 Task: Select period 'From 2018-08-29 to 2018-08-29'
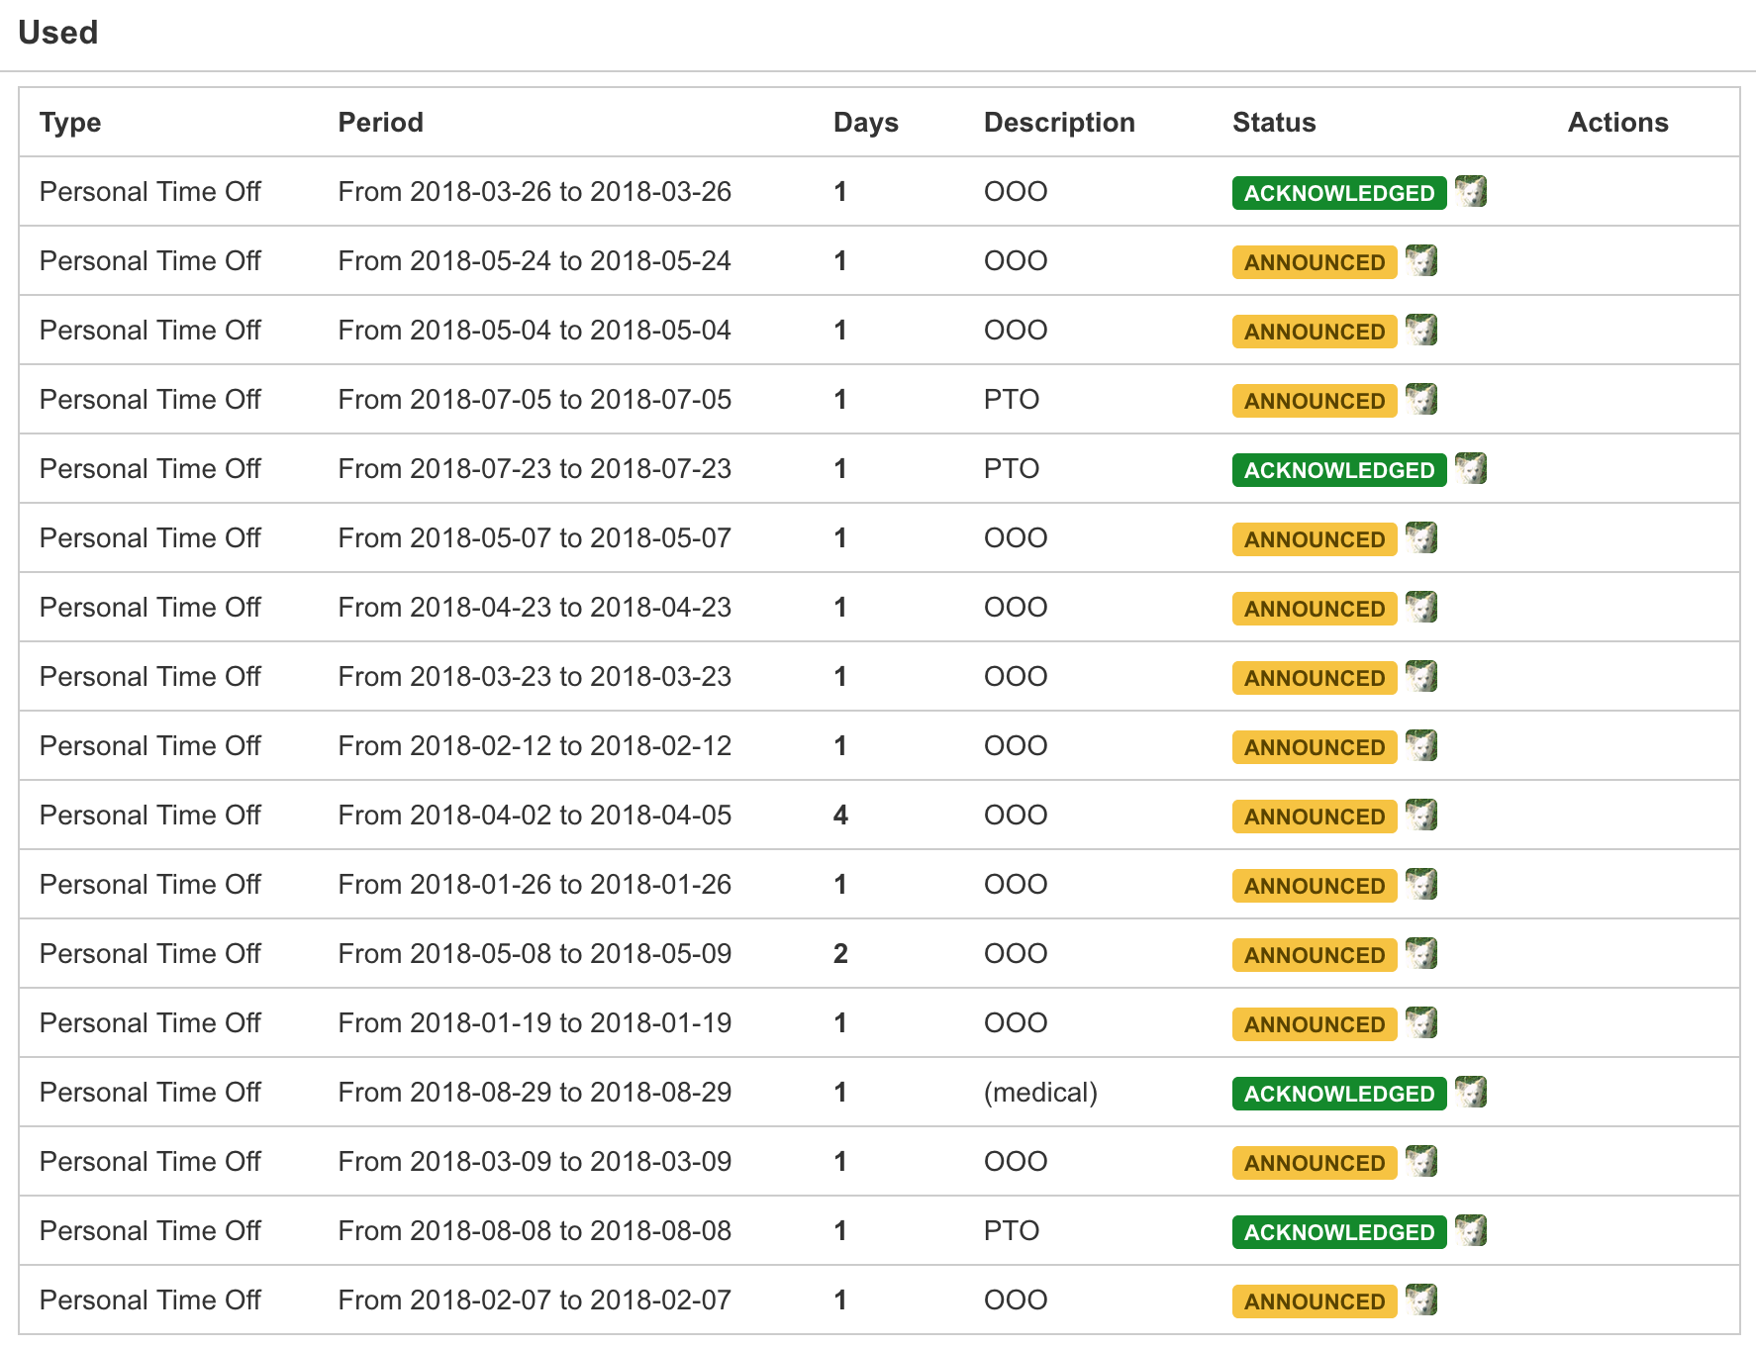[535, 1092]
